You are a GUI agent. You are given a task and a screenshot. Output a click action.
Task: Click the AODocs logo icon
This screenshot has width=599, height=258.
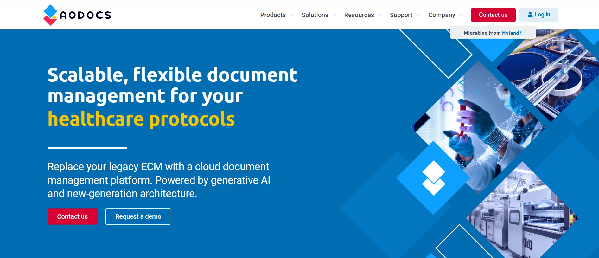click(x=50, y=15)
